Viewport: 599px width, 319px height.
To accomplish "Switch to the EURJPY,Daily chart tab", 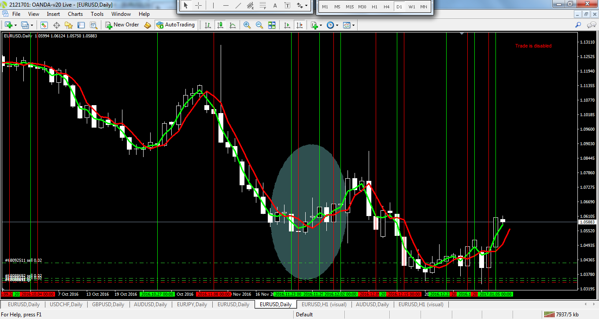I will [x=192, y=304].
